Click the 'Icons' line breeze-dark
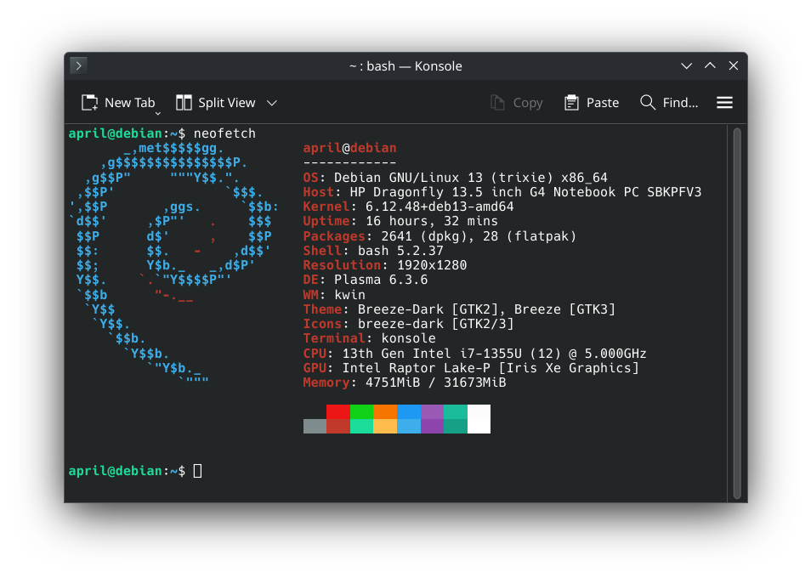 click(409, 324)
